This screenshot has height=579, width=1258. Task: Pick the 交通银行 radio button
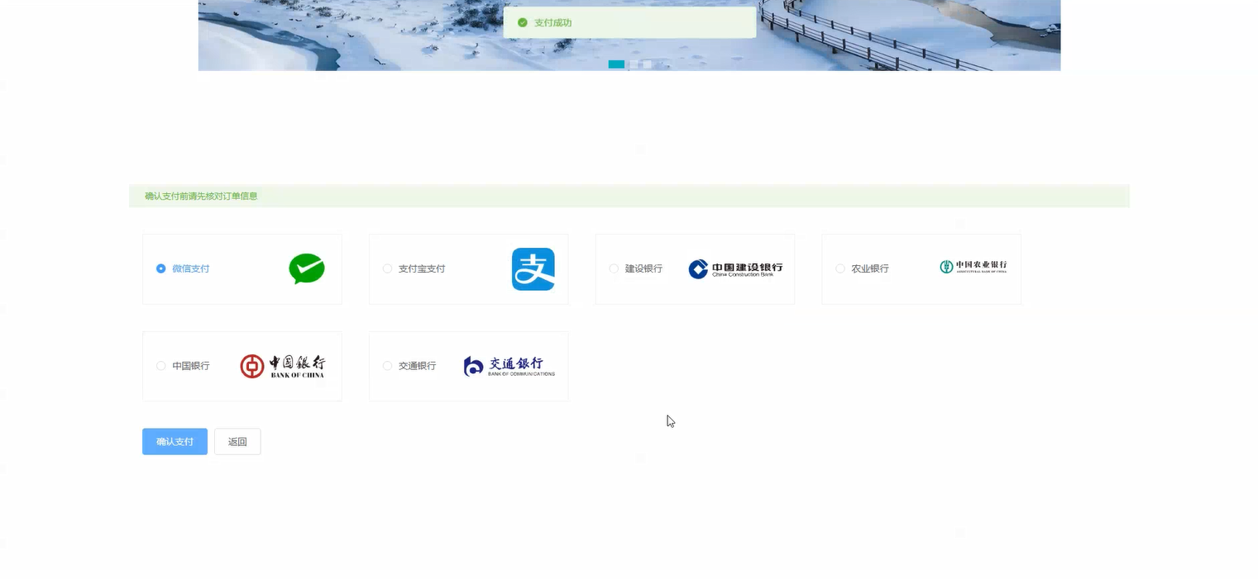pos(387,366)
